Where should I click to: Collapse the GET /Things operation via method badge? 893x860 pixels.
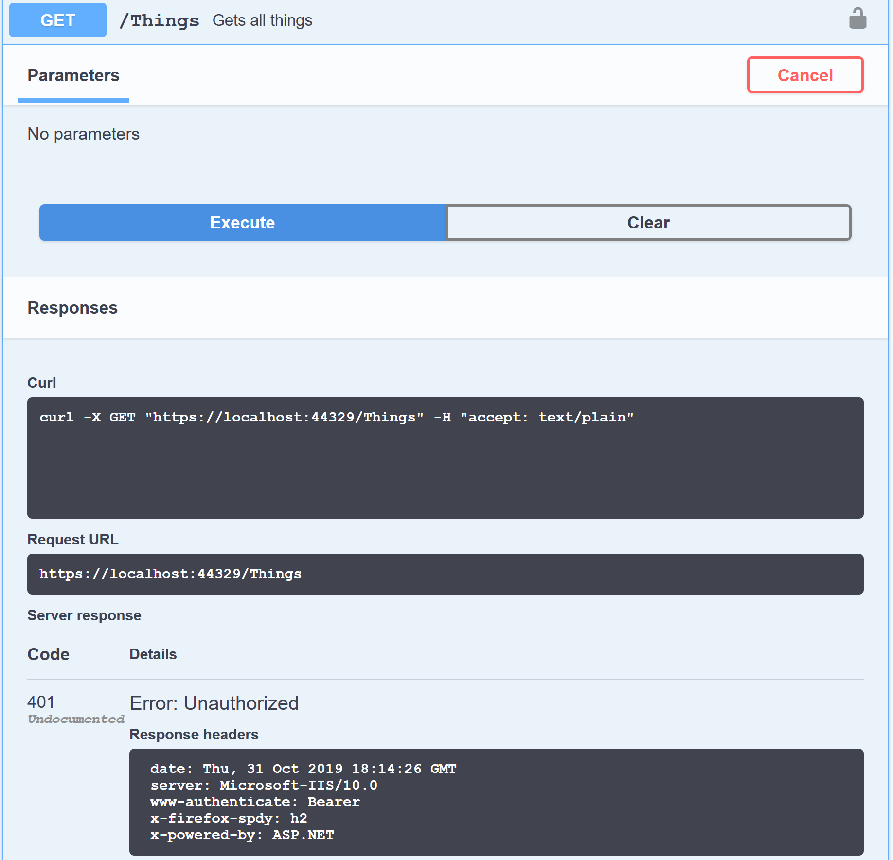58,20
